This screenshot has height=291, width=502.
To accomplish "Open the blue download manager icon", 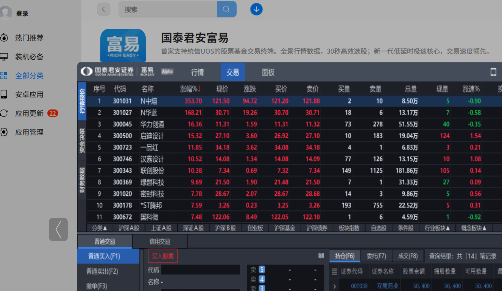I will (x=256, y=9).
